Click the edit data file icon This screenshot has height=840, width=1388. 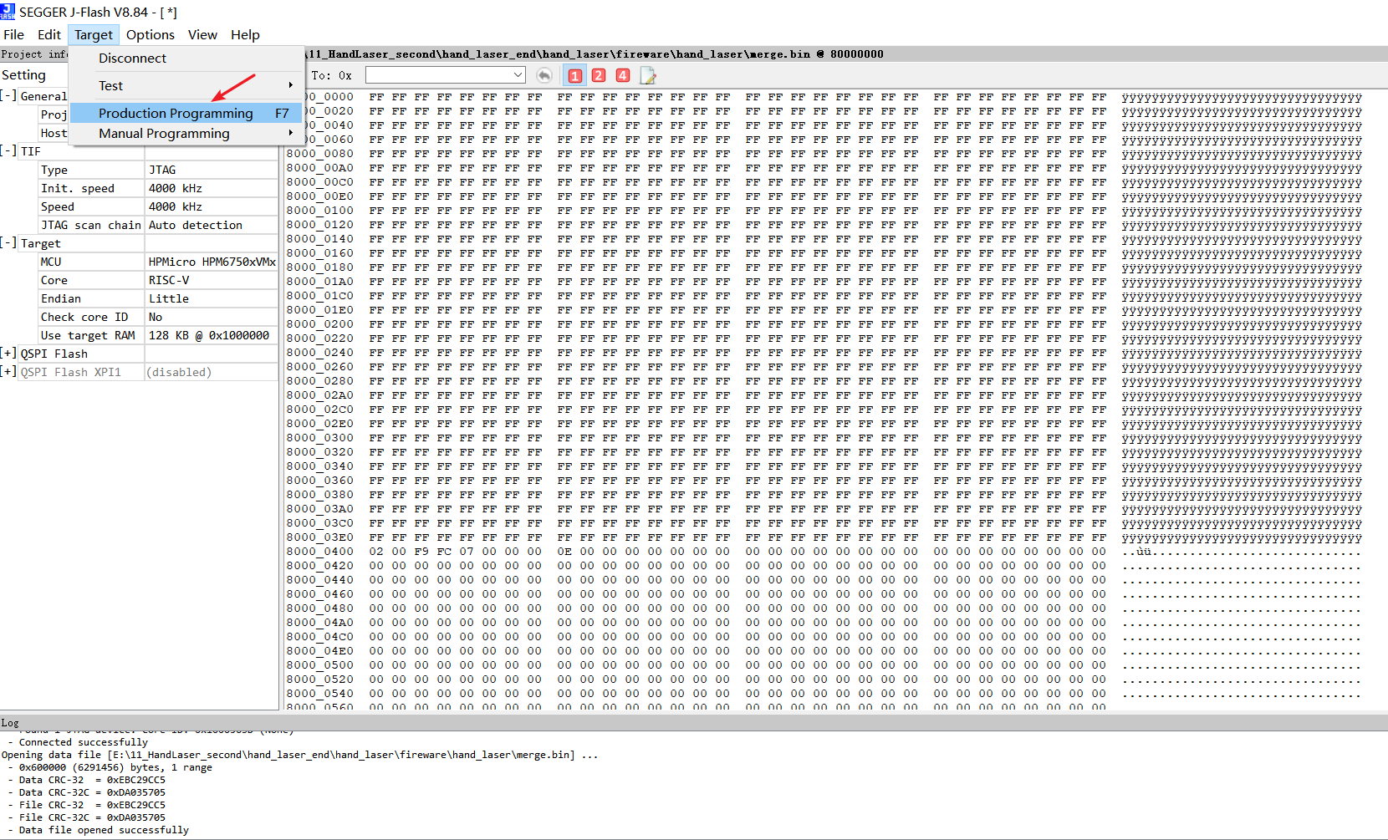[x=648, y=75]
